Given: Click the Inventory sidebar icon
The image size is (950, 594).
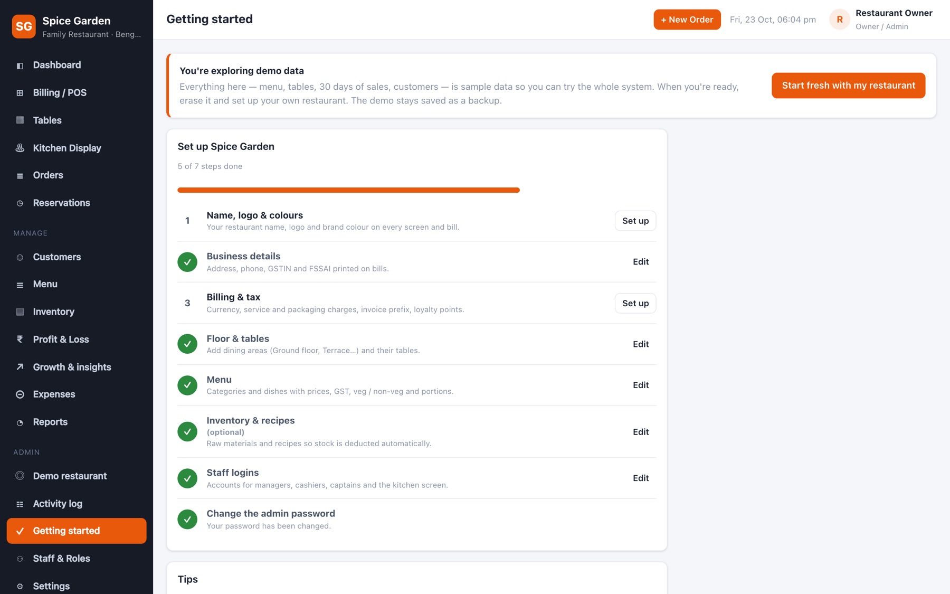Looking at the screenshot, I should click(20, 312).
